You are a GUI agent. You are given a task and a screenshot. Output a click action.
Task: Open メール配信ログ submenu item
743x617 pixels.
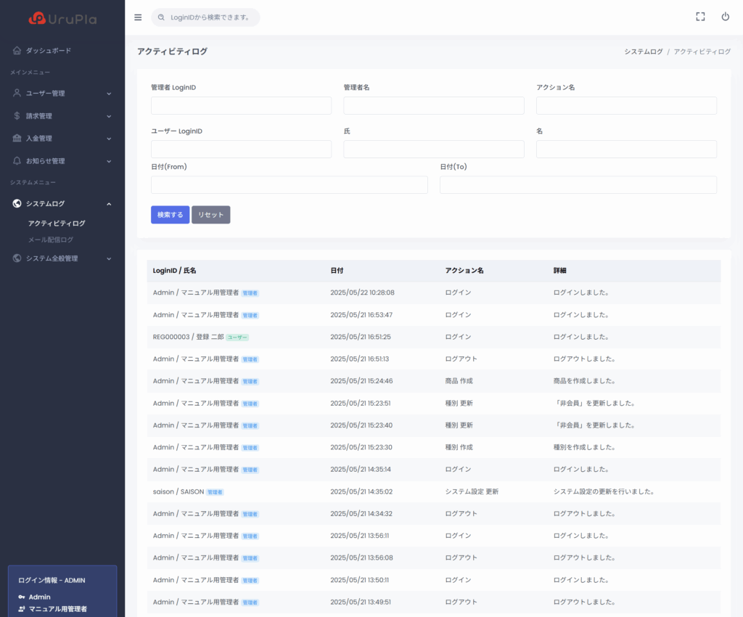[x=51, y=240]
